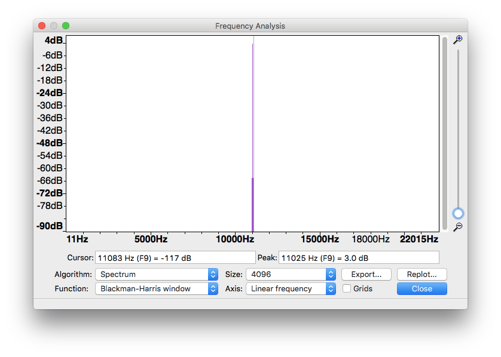Click the -60dB axis label
This screenshot has width=501, height=357.
tap(50, 168)
